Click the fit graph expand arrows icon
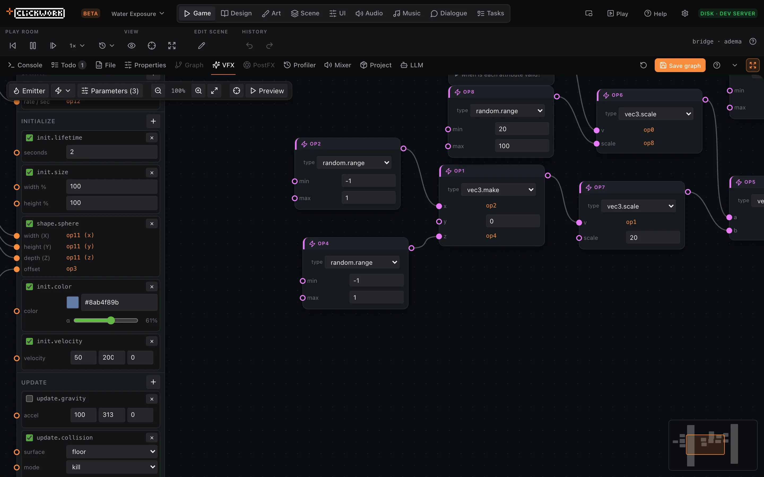This screenshot has width=764, height=477. [214, 91]
